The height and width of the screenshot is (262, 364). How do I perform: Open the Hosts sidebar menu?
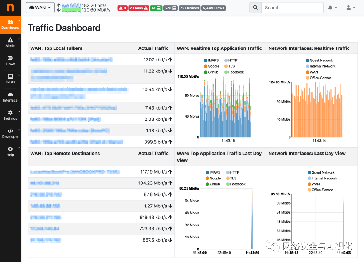(10, 79)
